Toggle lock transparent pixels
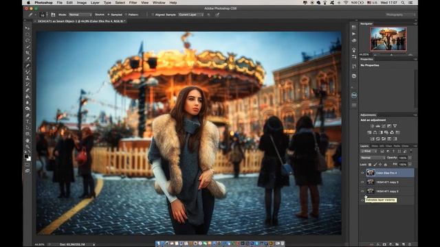 [x=370, y=165]
